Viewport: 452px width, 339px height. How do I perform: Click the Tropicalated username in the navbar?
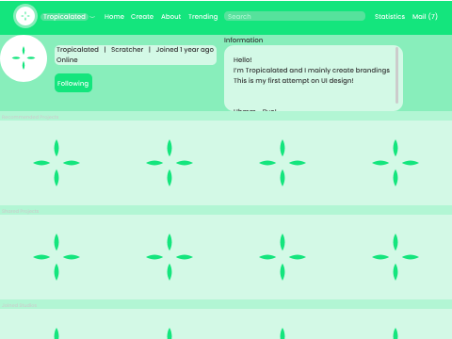click(64, 17)
